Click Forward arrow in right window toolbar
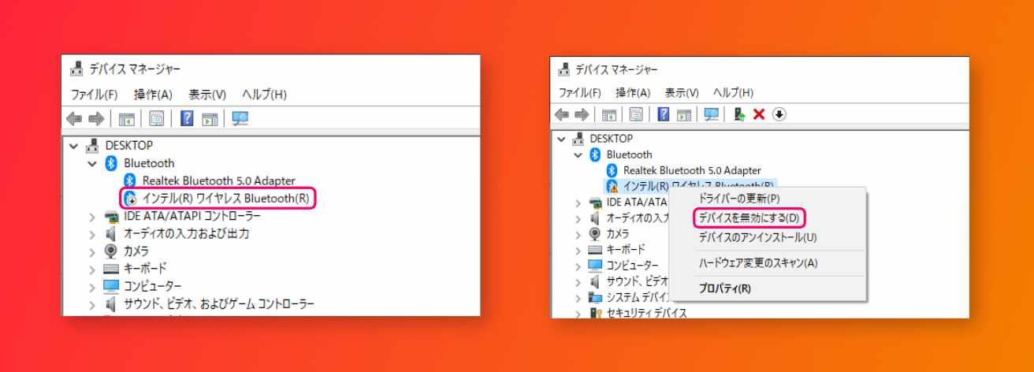Screen dimensions: 1034x372 click(582, 115)
